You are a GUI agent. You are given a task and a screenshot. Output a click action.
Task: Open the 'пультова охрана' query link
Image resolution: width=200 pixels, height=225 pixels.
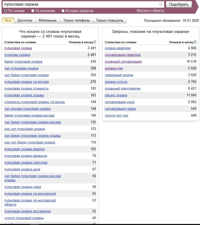[x=17, y=55]
